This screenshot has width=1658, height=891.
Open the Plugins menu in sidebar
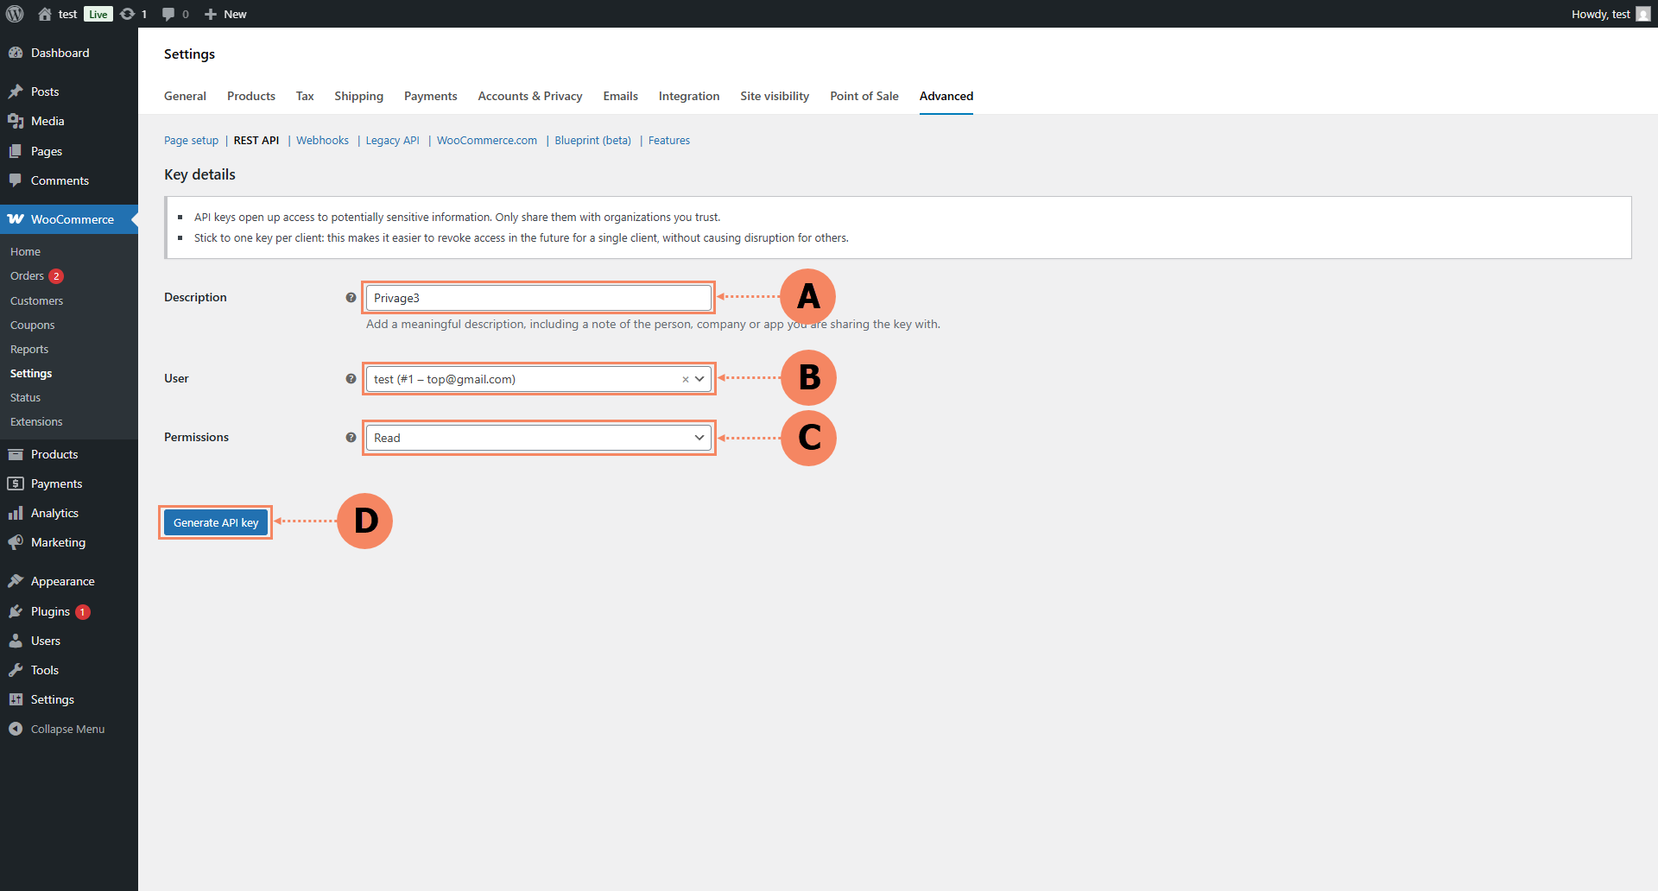[x=50, y=611]
